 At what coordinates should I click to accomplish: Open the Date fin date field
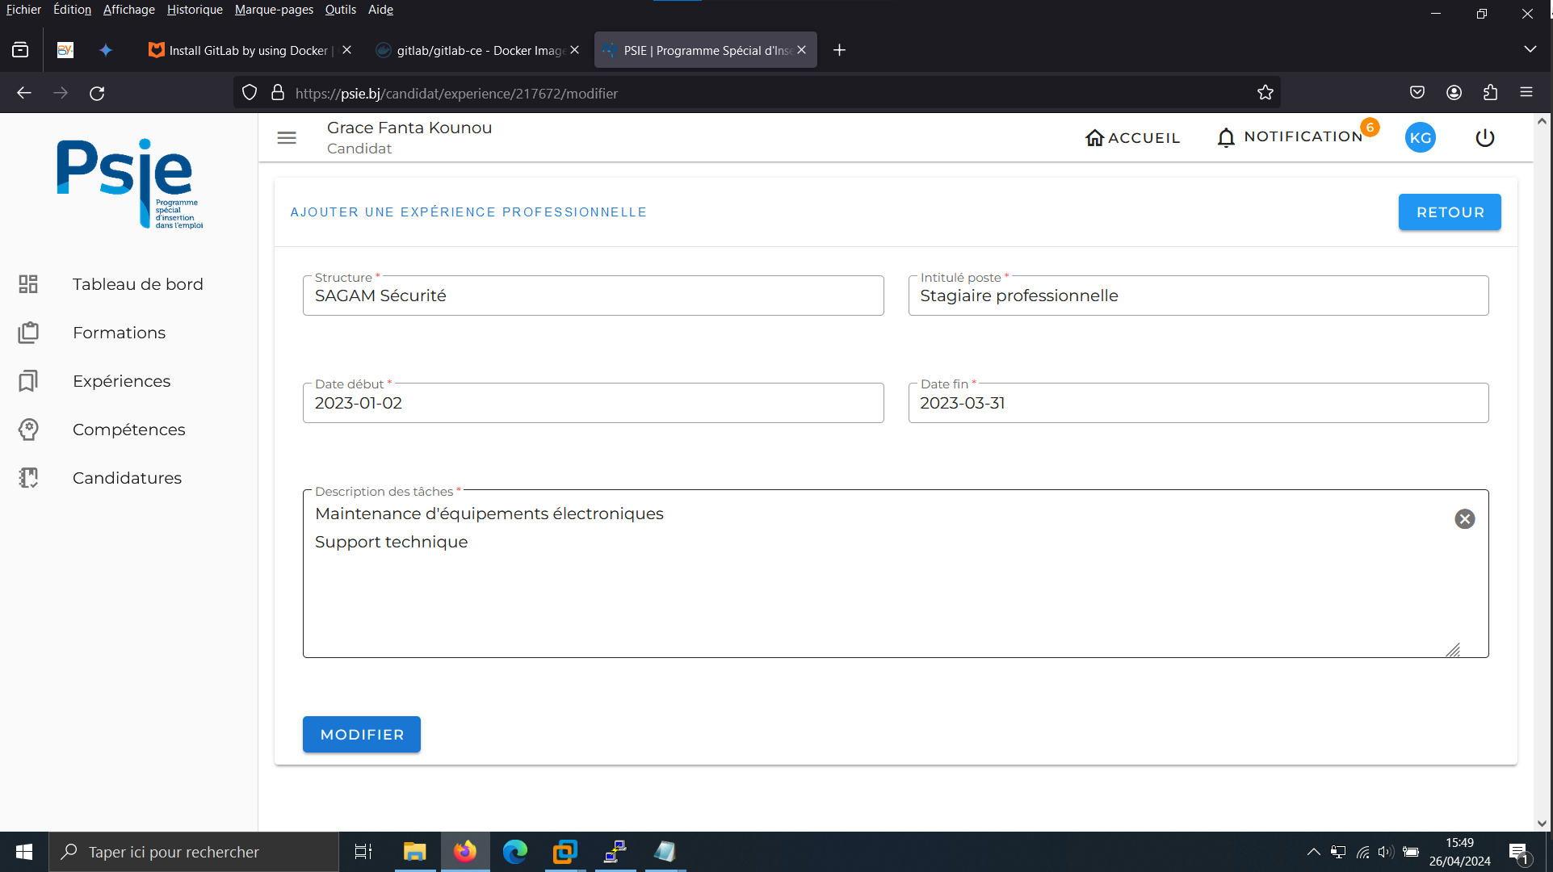1198,403
